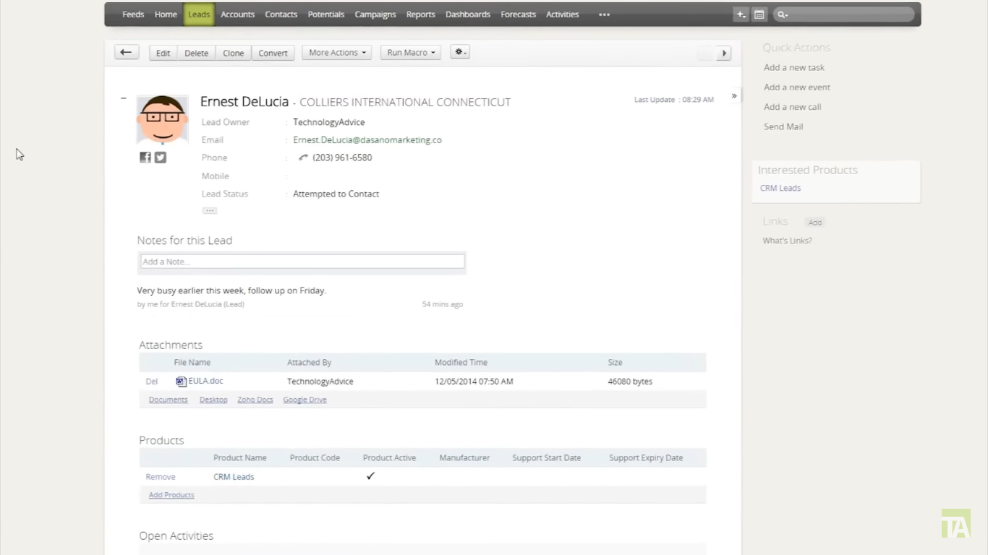The image size is (988, 555).
Task: Click the Convert button
Action: coord(273,53)
